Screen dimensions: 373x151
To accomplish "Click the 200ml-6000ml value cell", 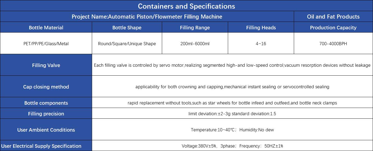I will pos(195,43).
